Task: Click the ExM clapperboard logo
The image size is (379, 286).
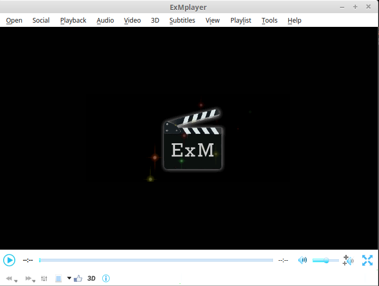Action: click(192, 140)
